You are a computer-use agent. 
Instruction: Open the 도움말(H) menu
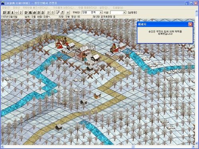[x=118, y=8]
